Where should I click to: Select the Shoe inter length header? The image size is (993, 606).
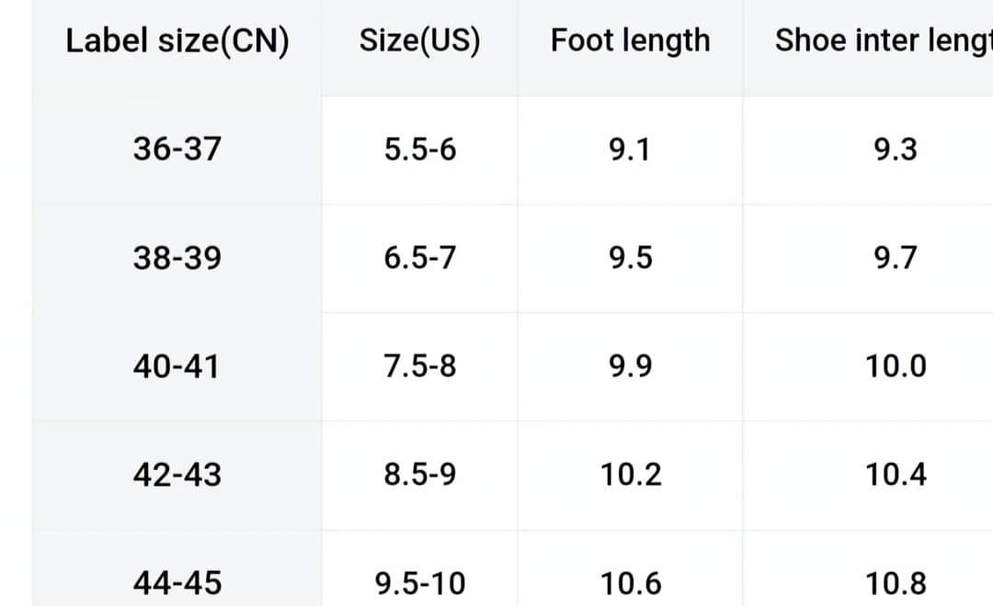click(x=883, y=41)
